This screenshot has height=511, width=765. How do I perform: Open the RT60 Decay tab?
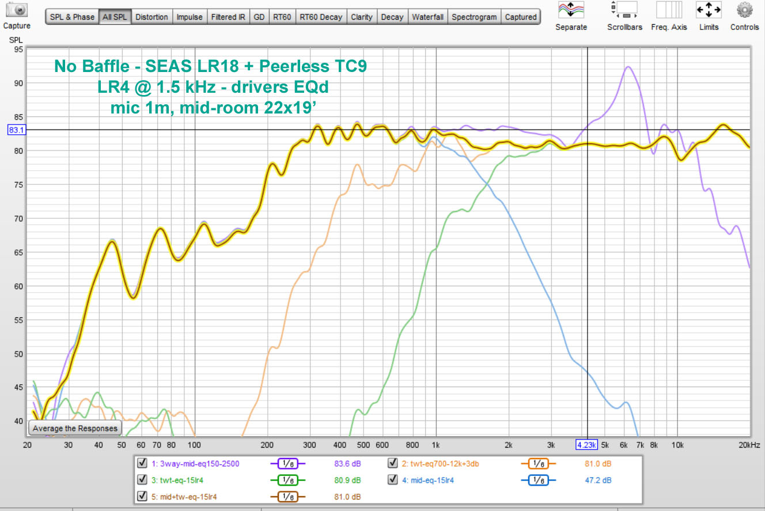321,17
